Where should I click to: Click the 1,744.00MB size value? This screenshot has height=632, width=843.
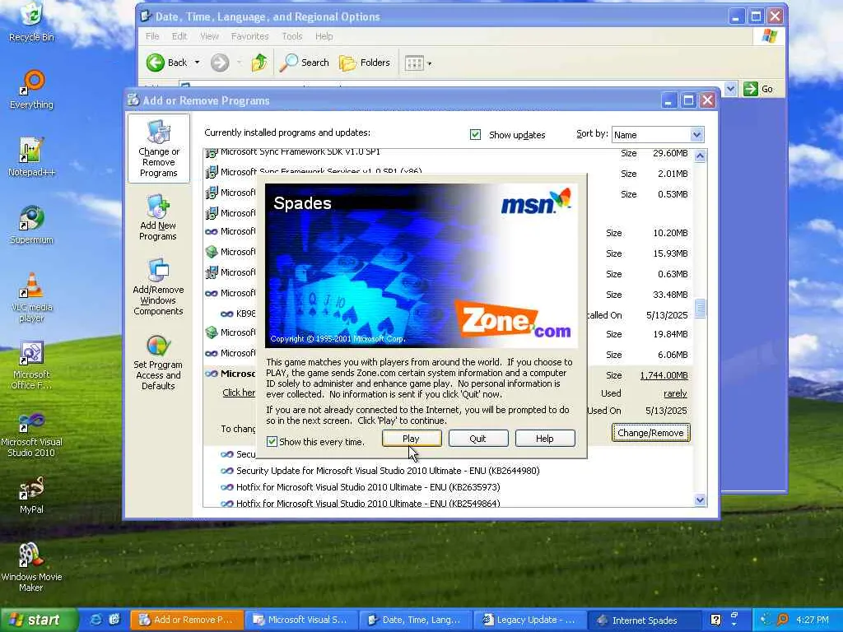pyautogui.click(x=664, y=375)
